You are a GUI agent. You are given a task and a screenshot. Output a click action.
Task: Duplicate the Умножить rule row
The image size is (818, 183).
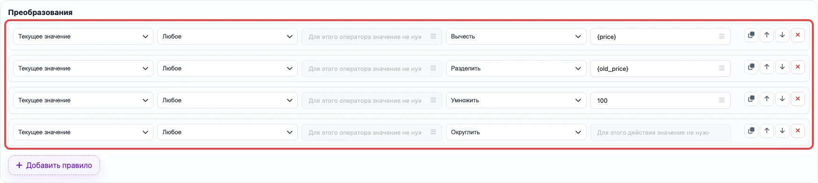point(751,99)
